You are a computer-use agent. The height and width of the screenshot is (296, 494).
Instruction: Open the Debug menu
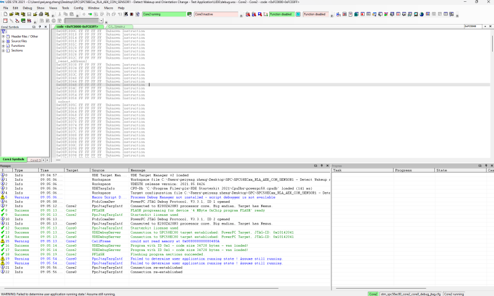27,8
